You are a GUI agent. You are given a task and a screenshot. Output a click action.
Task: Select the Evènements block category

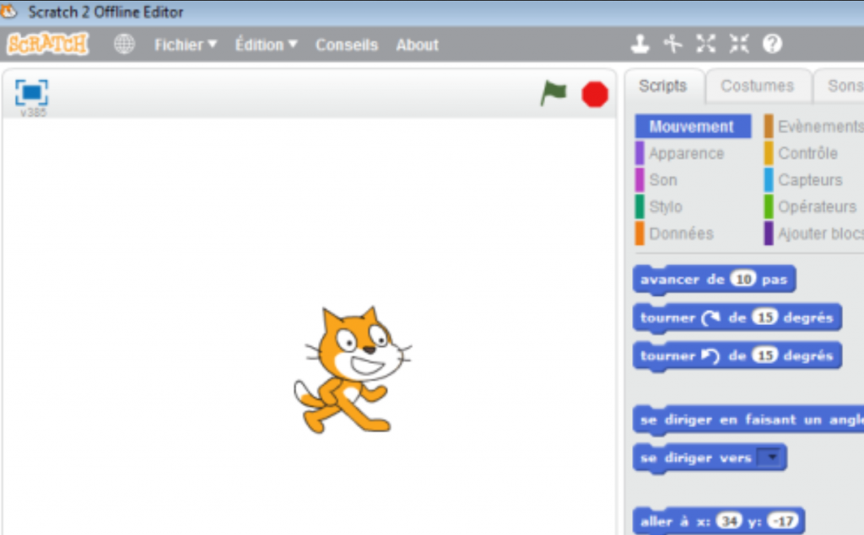[820, 126]
